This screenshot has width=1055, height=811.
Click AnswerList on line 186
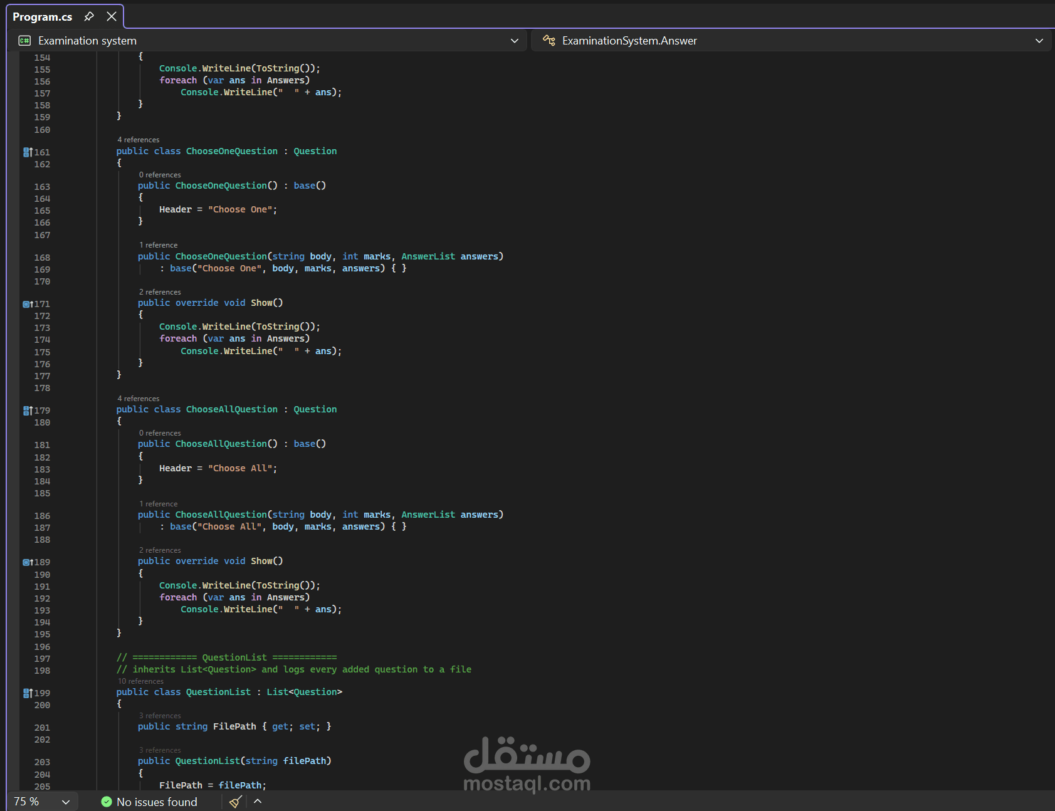[x=429, y=515]
